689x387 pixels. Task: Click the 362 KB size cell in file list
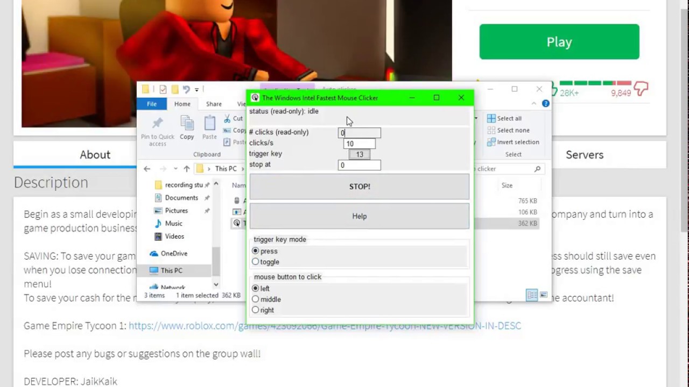click(x=528, y=223)
